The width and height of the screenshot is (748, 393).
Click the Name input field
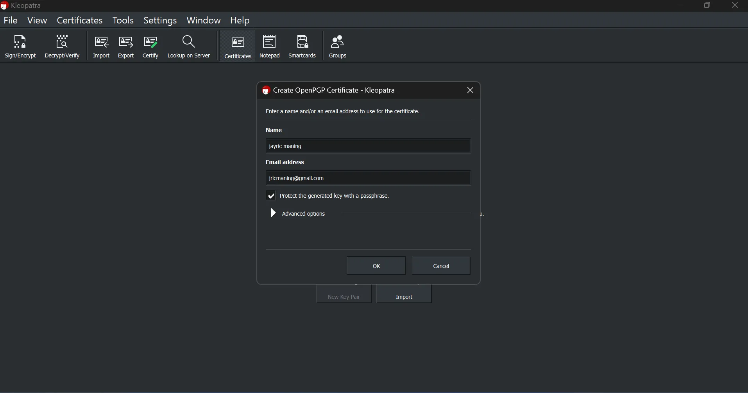coord(368,146)
